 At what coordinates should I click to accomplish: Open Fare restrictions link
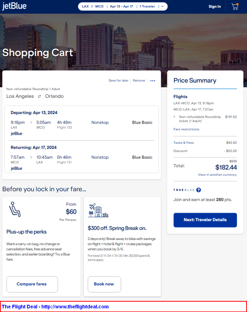click(x=186, y=129)
